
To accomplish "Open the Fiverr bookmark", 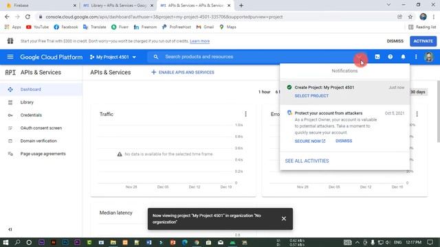I will [120, 27].
